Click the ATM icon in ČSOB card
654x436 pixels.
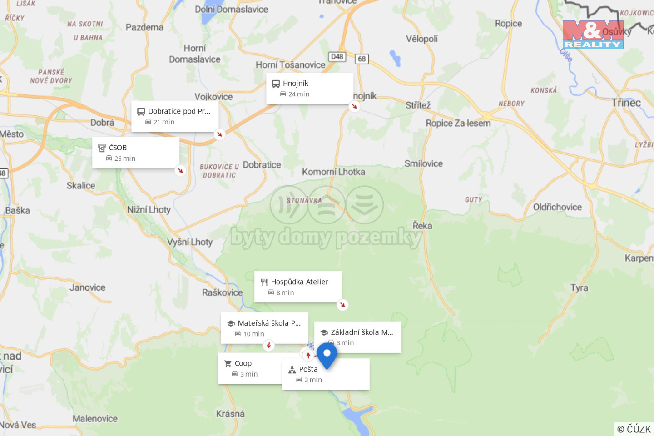(x=102, y=148)
